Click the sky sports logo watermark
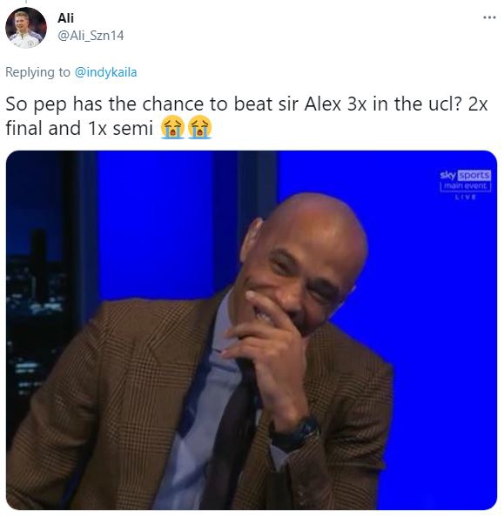Screen dimensions: 504x517 (466, 176)
